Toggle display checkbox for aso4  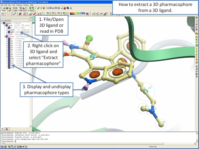click(x=9, y=30)
